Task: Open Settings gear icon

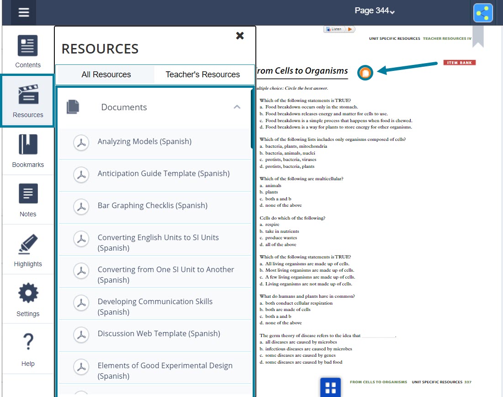Action: (28, 300)
